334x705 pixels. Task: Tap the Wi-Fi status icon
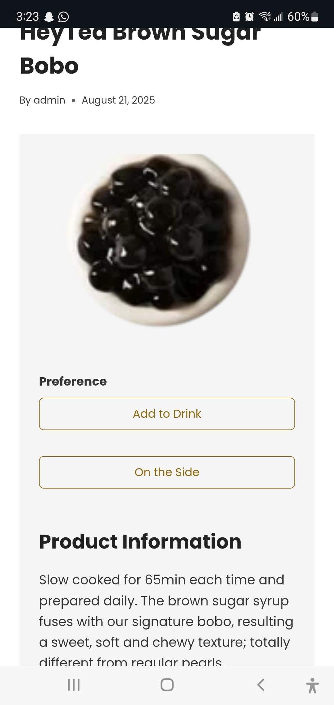(265, 17)
